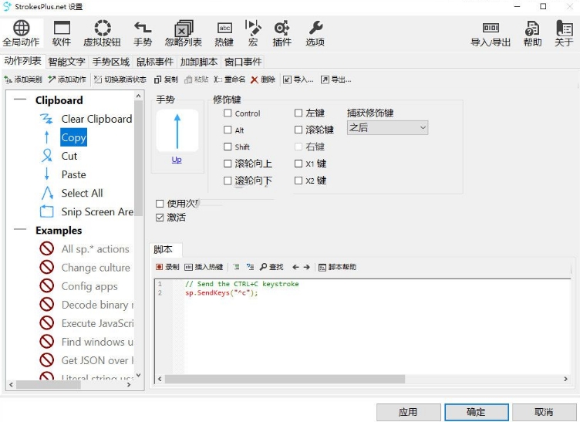Viewport: 580px width, 422px height.
Task: Click 添加动作 in the action toolbar
Action: (67, 79)
